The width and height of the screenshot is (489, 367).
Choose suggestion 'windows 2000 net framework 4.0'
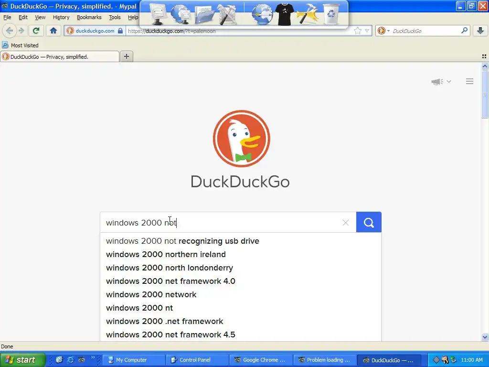[241, 281]
